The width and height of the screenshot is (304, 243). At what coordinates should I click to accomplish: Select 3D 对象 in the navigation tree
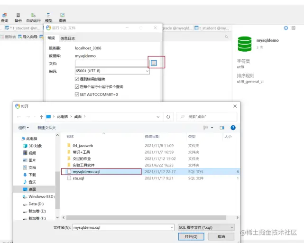[32, 146]
